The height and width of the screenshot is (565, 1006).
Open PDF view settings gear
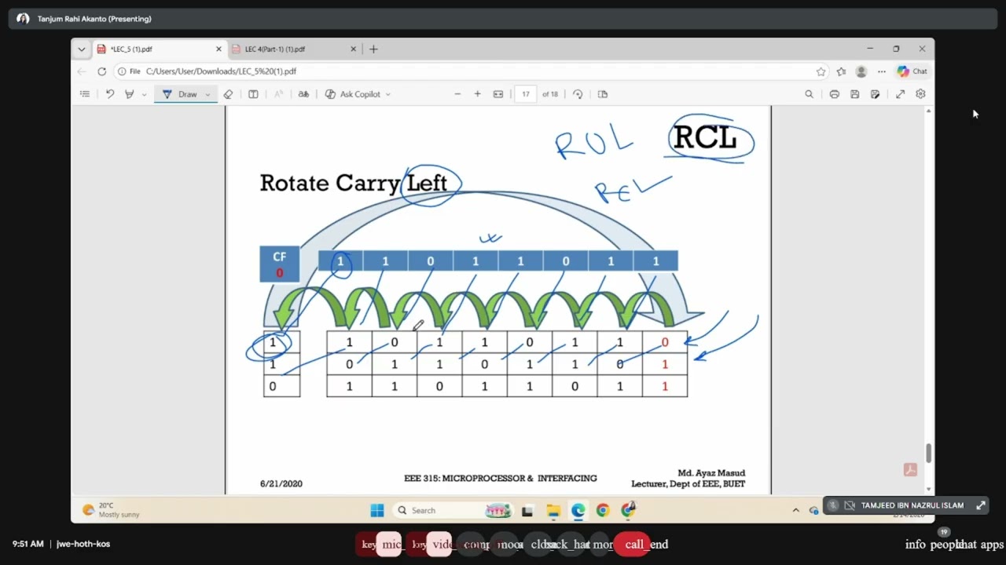click(x=920, y=94)
